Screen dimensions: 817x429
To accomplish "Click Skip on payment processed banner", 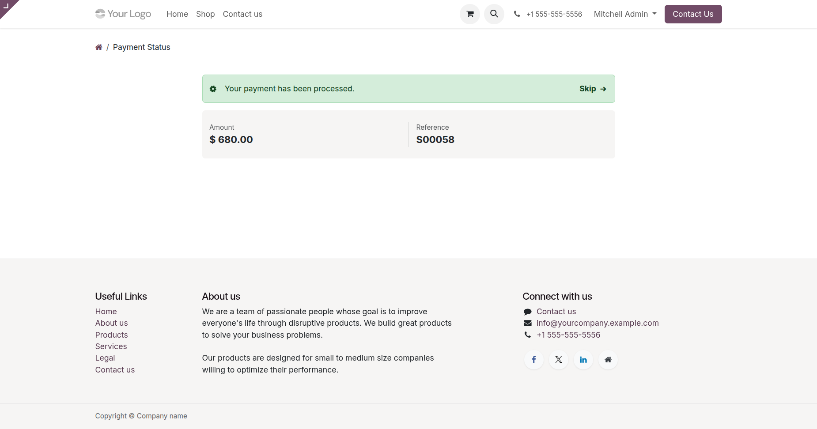I will [x=593, y=89].
